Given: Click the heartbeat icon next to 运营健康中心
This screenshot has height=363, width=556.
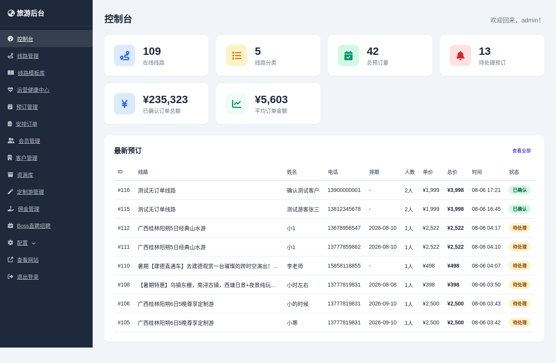Looking at the screenshot, I should (x=10, y=90).
